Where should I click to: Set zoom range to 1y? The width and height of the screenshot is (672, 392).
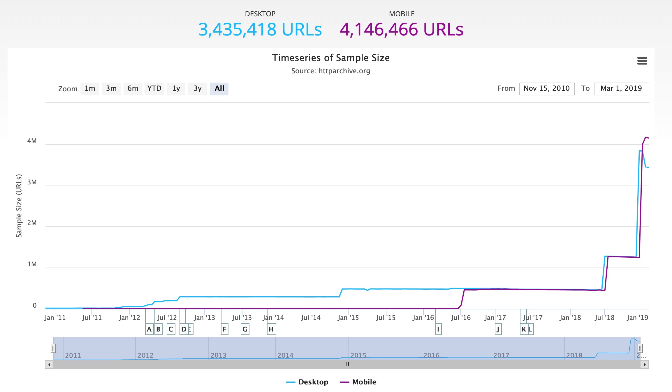[x=176, y=89]
